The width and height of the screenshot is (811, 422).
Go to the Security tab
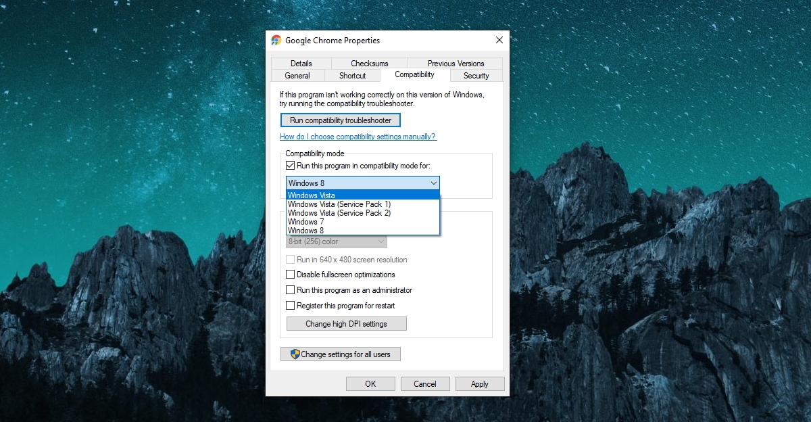point(476,76)
